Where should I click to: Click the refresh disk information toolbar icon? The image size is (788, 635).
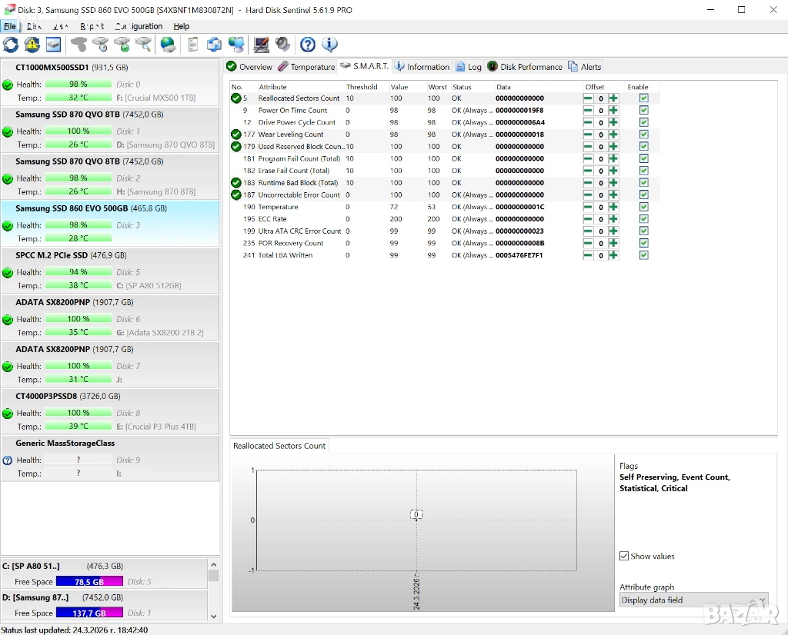click(11, 45)
